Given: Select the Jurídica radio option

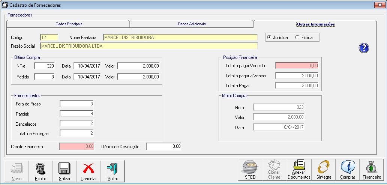Looking at the screenshot, I should click(269, 38).
